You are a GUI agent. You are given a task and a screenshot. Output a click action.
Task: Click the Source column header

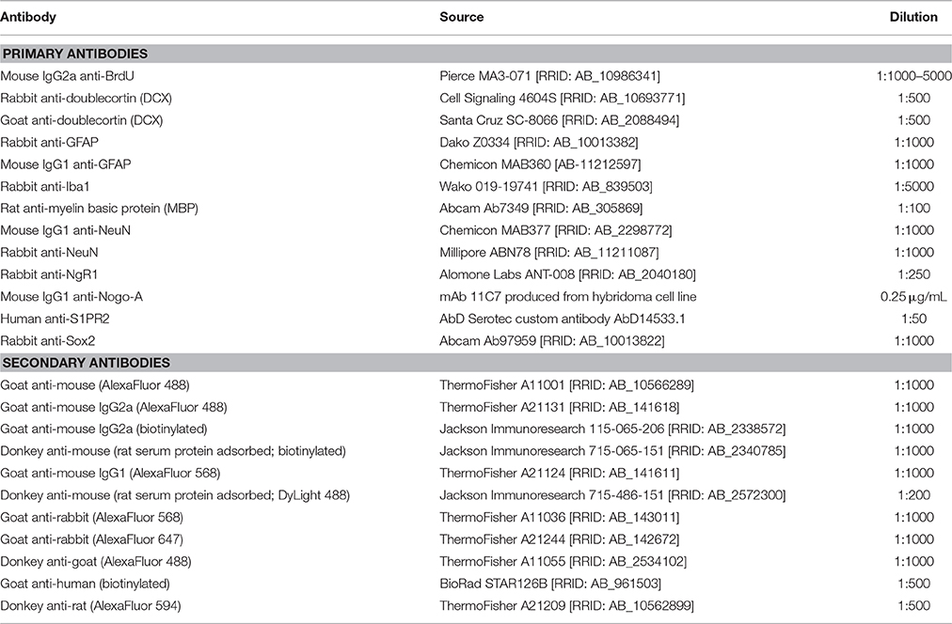[x=462, y=17]
